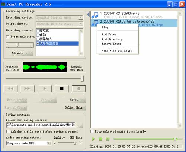Click the rewind transport button
186x152 pixels.
(x=11, y=89)
